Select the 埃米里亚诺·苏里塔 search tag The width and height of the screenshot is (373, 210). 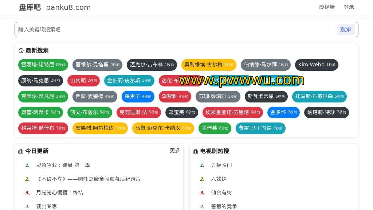233,112
